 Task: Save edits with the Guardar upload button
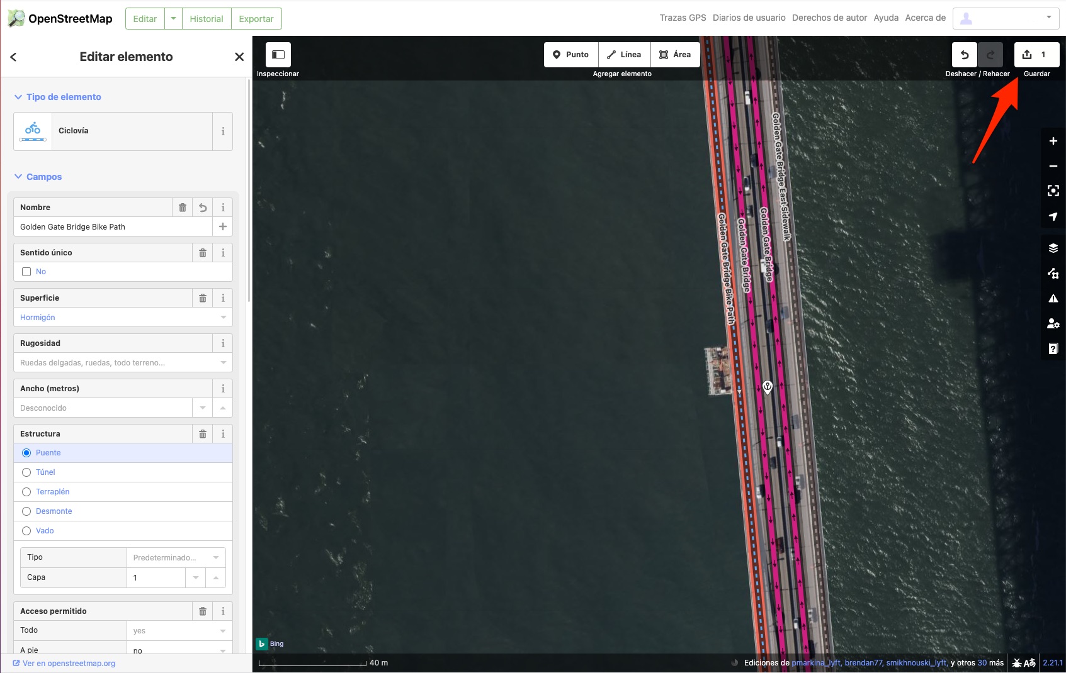[x=1036, y=55]
